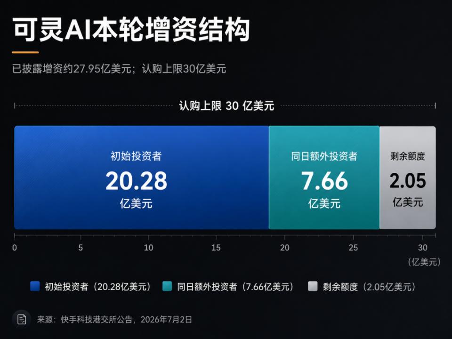Viewport: 452px width, 339px height.
Task: Click legend text 同日额外投资者（7.66亿美元）
Action: coord(236,287)
